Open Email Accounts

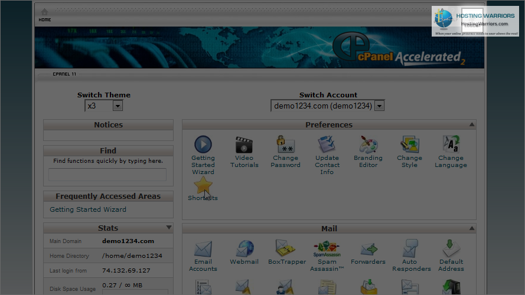(x=203, y=248)
